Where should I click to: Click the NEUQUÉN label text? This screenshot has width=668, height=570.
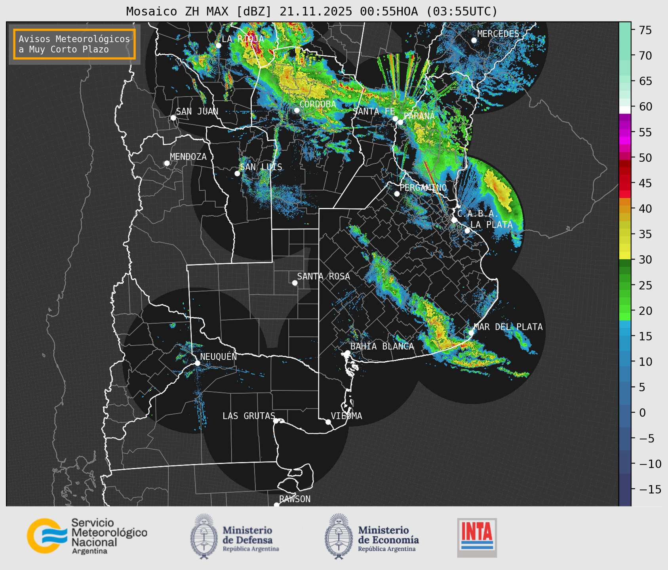pos(219,356)
